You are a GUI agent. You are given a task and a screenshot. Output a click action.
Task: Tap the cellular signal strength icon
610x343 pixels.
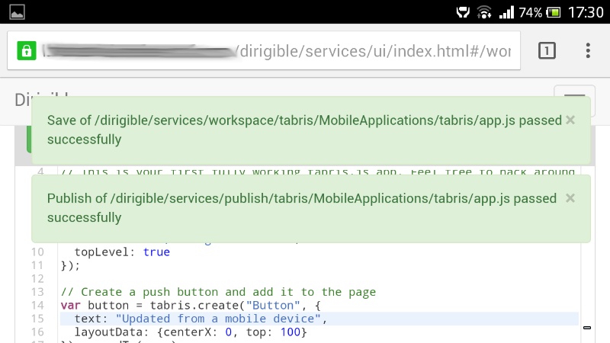pos(506,12)
